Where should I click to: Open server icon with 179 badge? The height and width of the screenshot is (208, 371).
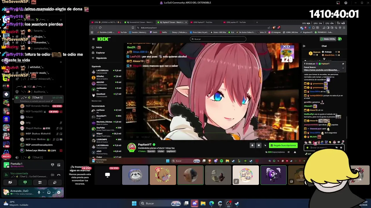[x=6, y=136]
